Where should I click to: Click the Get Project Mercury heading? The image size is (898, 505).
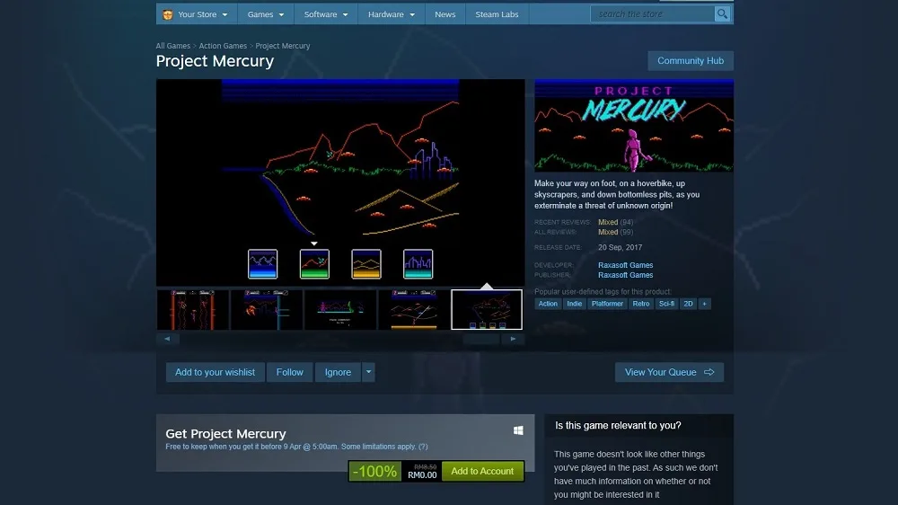[x=225, y=434]
